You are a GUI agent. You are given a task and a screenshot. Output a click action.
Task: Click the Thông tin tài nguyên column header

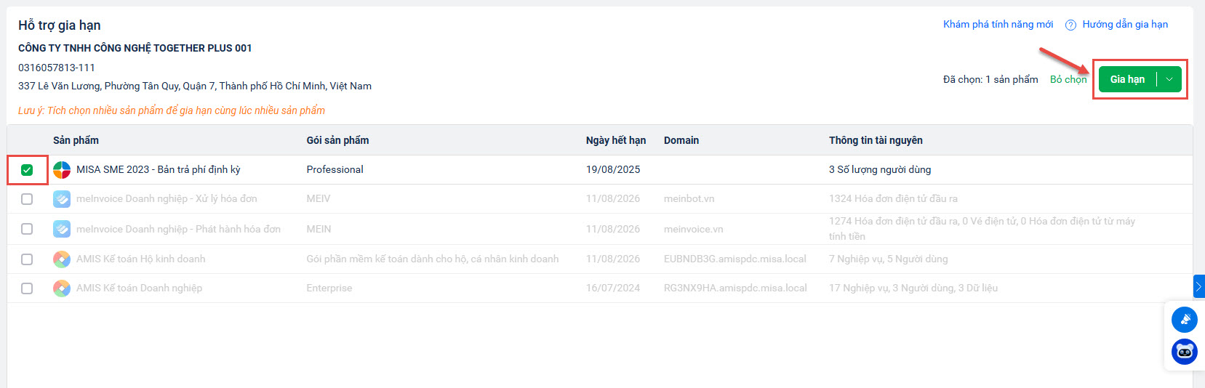coord(876,140)
